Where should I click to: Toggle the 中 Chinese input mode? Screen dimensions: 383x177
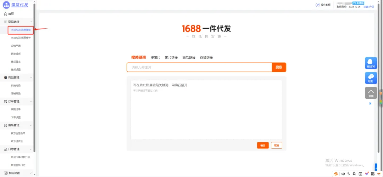(x=343, y=174)
